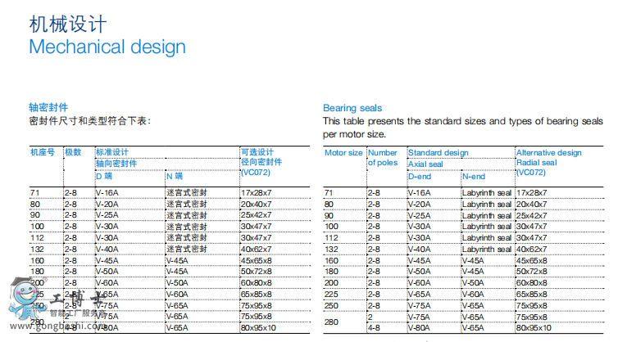Select the 'Motor size' column header
627x342 pixels.
pos(343,153)
